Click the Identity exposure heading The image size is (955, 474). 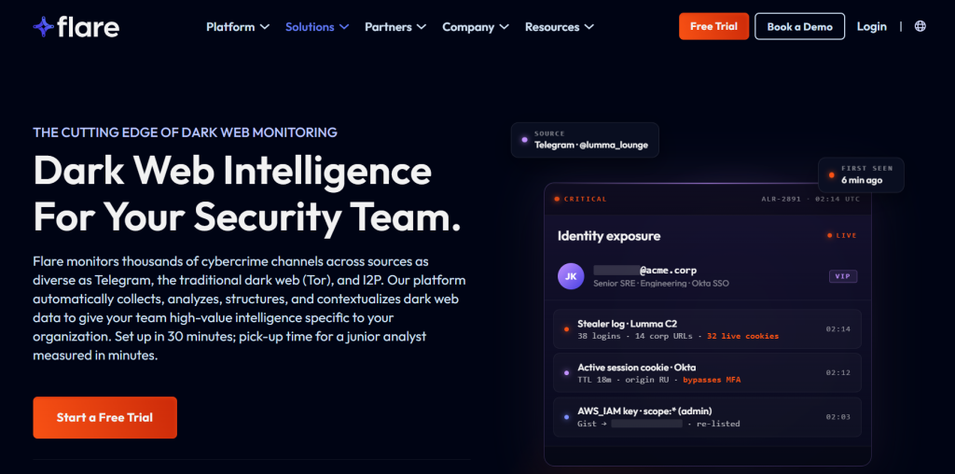tap(609, 236)
